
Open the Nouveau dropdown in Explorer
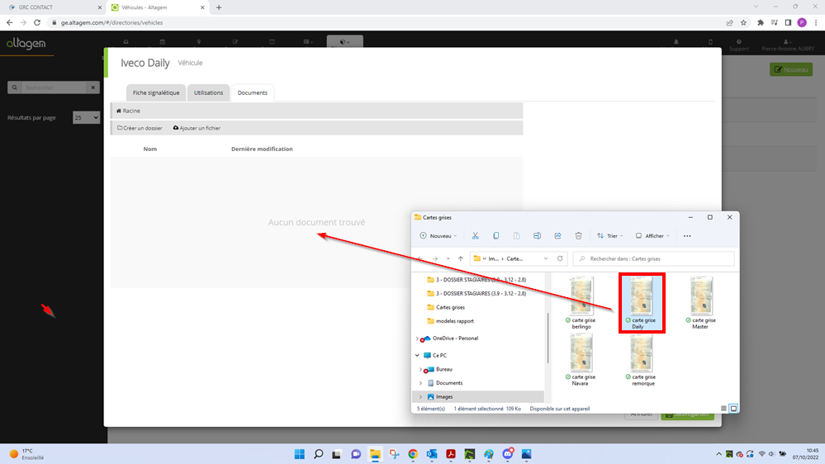[x=439, y=235]
